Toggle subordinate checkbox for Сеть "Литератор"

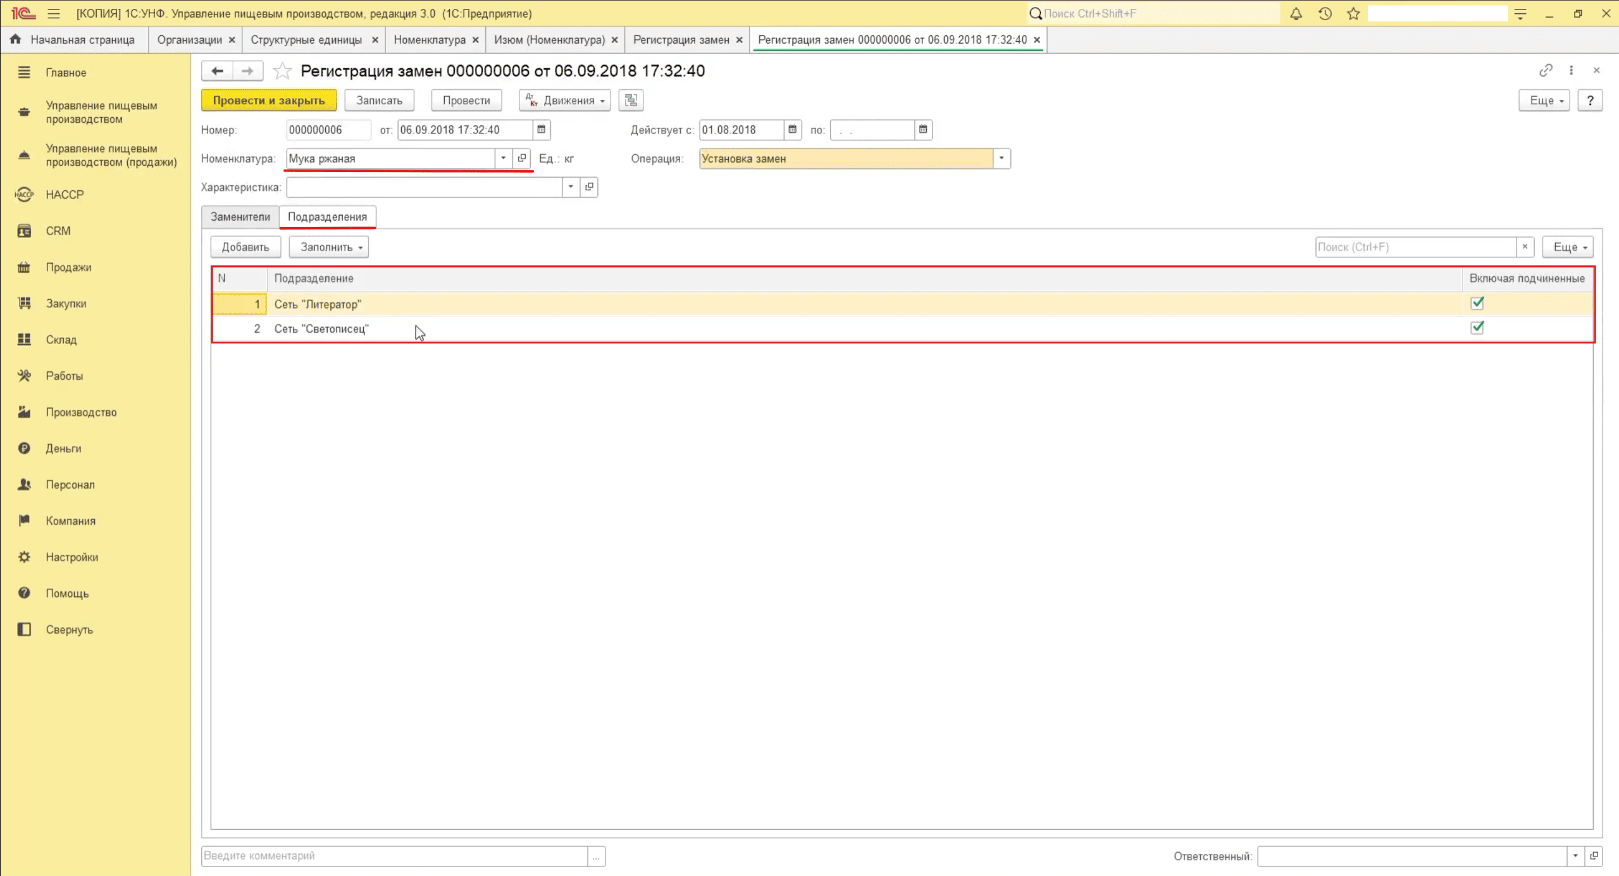pyautogui.click(x=1477, y=304)
